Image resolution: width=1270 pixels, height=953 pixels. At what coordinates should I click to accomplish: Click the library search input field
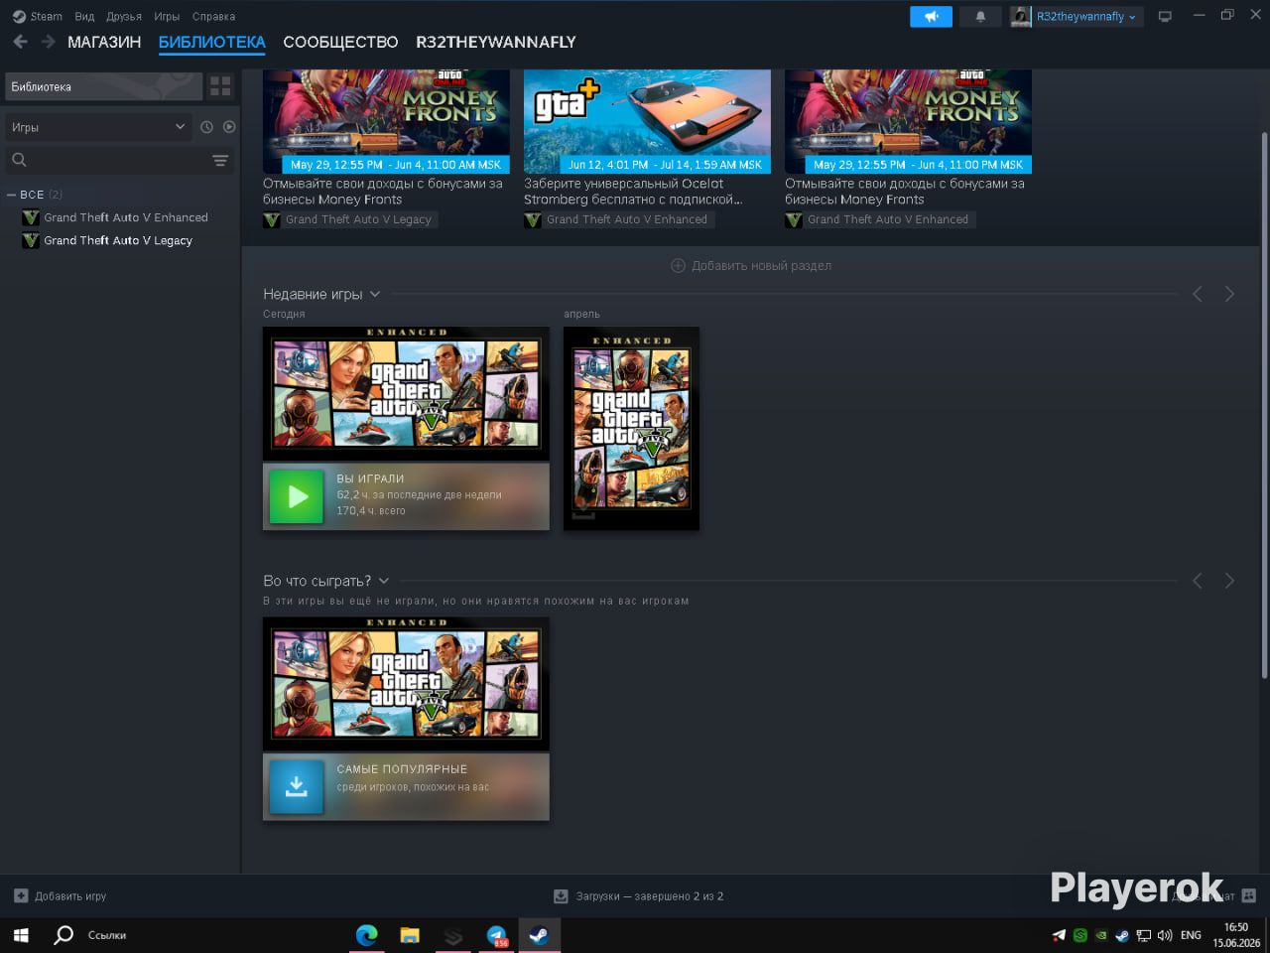pyautogui.click(x=119, y=160)
